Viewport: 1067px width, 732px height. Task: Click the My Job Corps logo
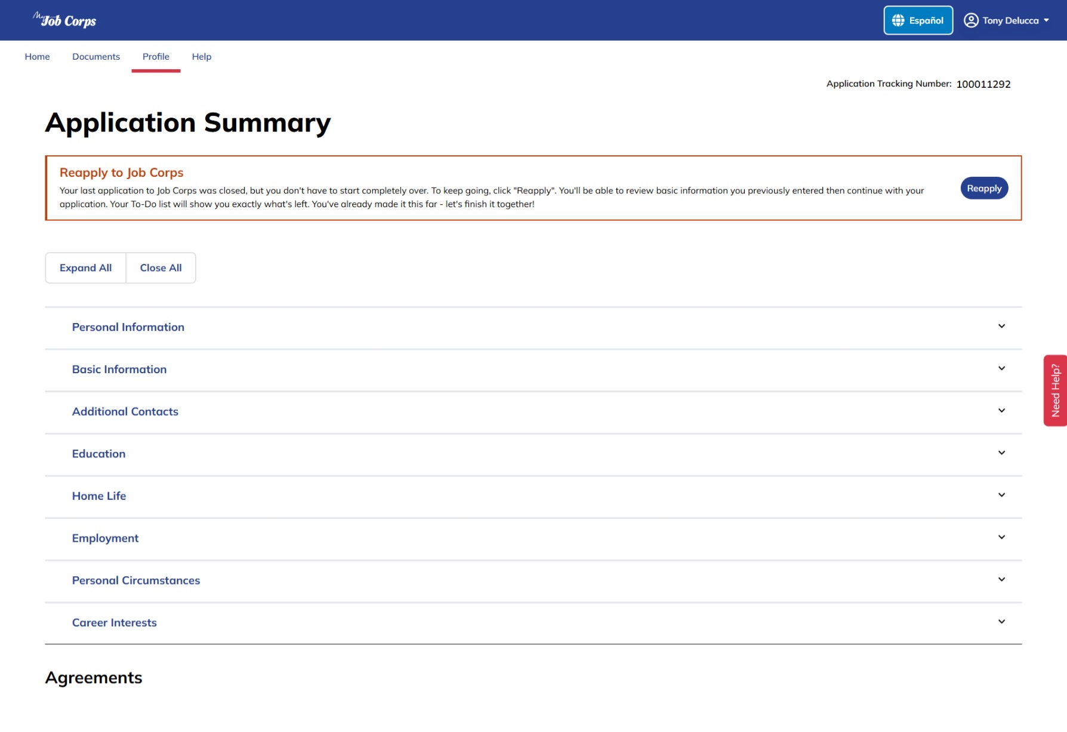coord(64,20)
